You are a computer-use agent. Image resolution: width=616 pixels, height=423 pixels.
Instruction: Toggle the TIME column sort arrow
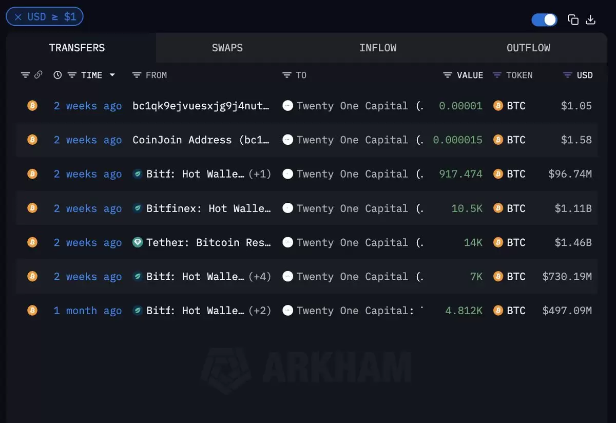tap(112, 75)
